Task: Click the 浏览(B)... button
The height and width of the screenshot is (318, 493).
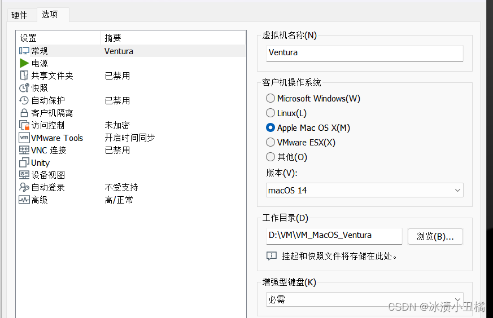Action: point(435,236)
